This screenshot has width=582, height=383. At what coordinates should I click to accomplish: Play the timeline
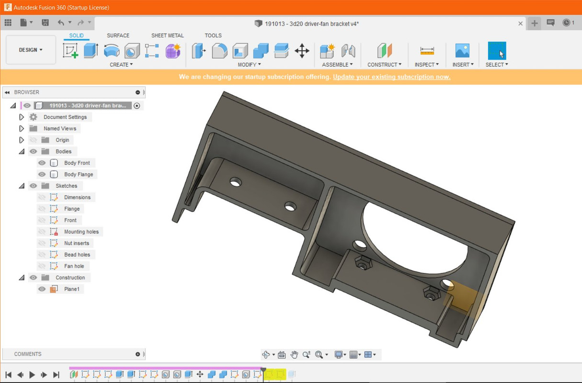click(x=32, y=375)
